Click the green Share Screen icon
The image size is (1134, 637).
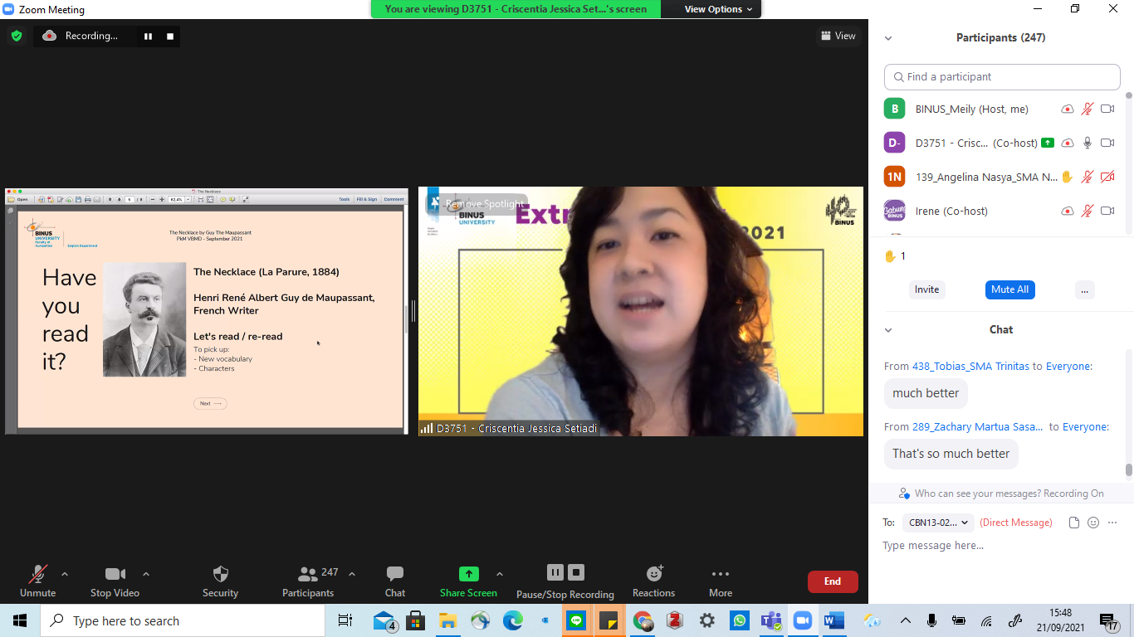(469, 574)
